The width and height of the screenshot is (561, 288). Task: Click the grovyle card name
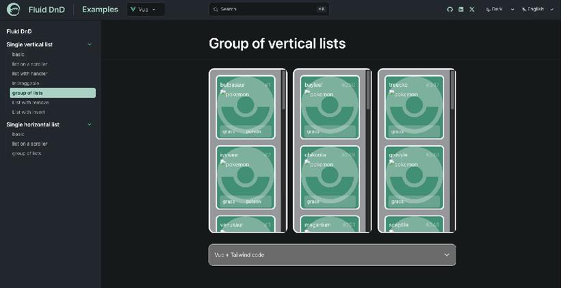click(397, 155)
